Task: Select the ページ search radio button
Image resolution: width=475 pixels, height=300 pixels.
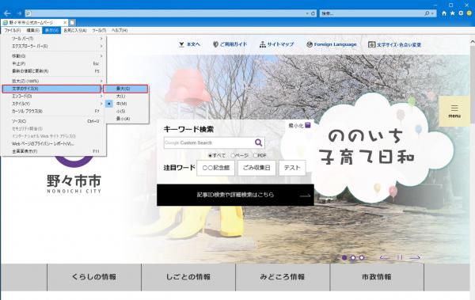Action: click(x=233, y=155)
